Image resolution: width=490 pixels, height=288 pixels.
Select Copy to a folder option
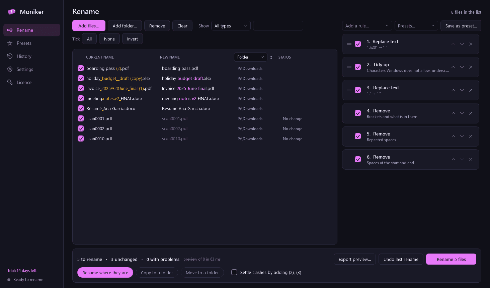(157, 273)
